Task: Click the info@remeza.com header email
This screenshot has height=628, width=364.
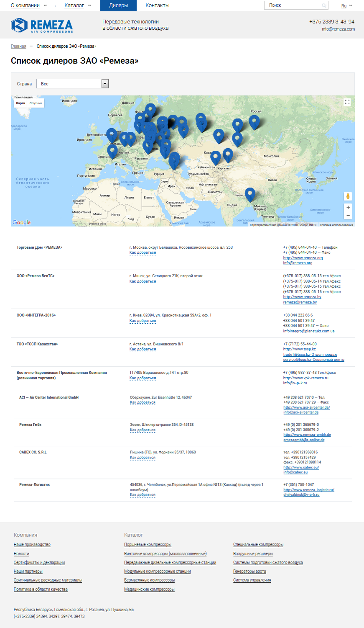Action: click(x=338, y=29)
